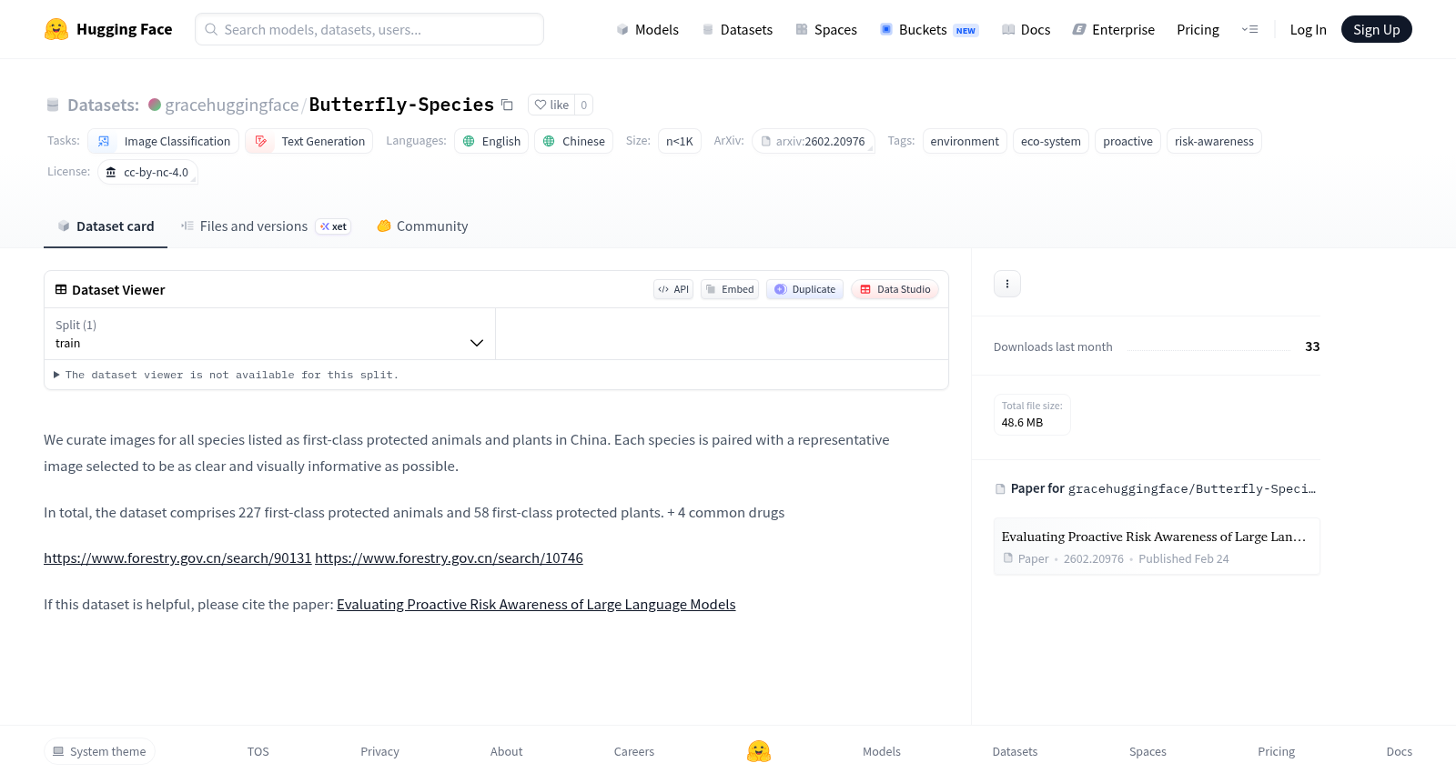1456x783 pixels.
Task: Open Data Studio
Action: [x=895, y=289]
